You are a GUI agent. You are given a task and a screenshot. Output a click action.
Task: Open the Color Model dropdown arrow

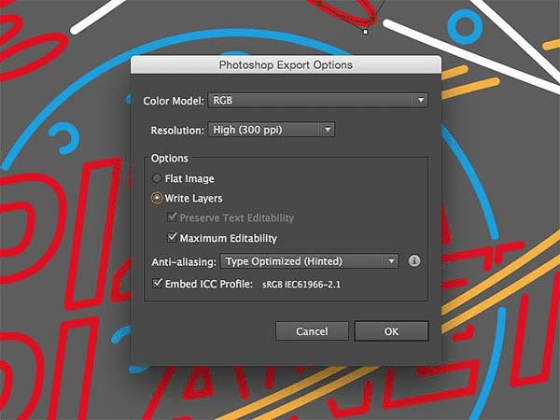tap(421, 101)
